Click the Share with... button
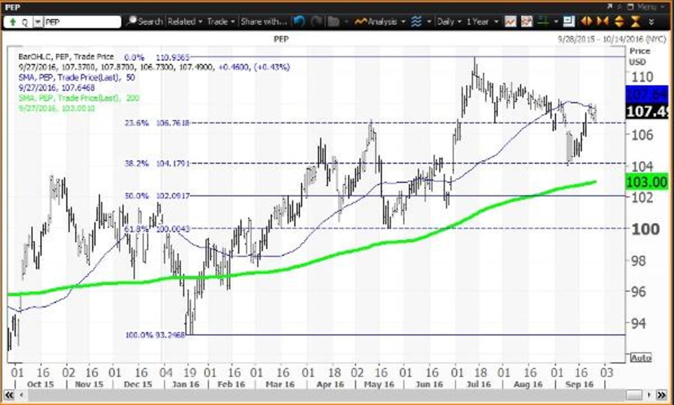Screen dimensions: 674x405 point(263,22)
